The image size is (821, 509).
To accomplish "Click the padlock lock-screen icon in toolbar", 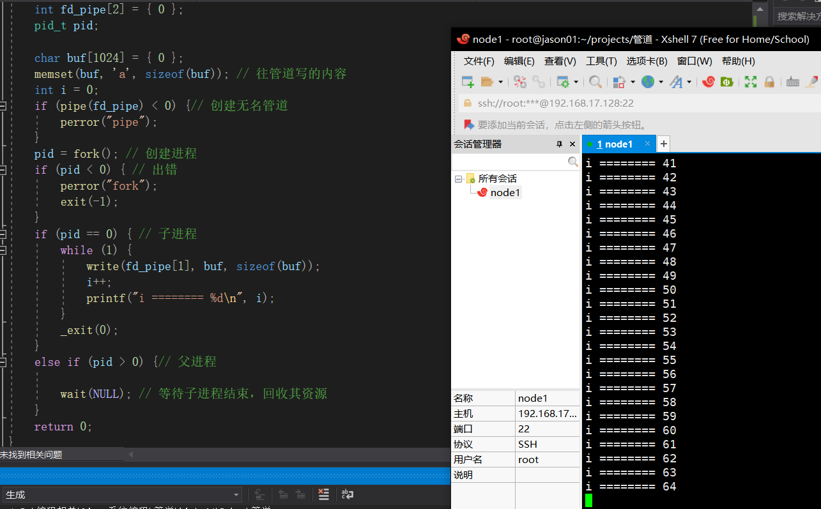I will coord(769,82).
